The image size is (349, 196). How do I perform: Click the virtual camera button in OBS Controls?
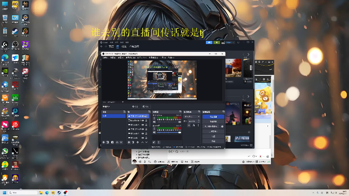click(211, 126)
